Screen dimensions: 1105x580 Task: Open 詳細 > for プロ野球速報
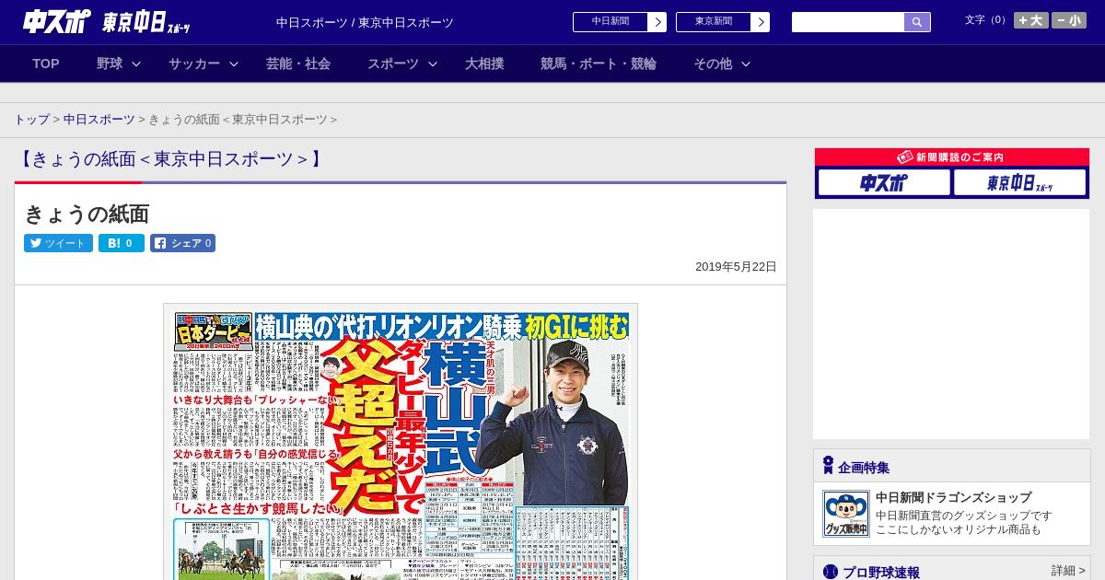click(1068, 571)
